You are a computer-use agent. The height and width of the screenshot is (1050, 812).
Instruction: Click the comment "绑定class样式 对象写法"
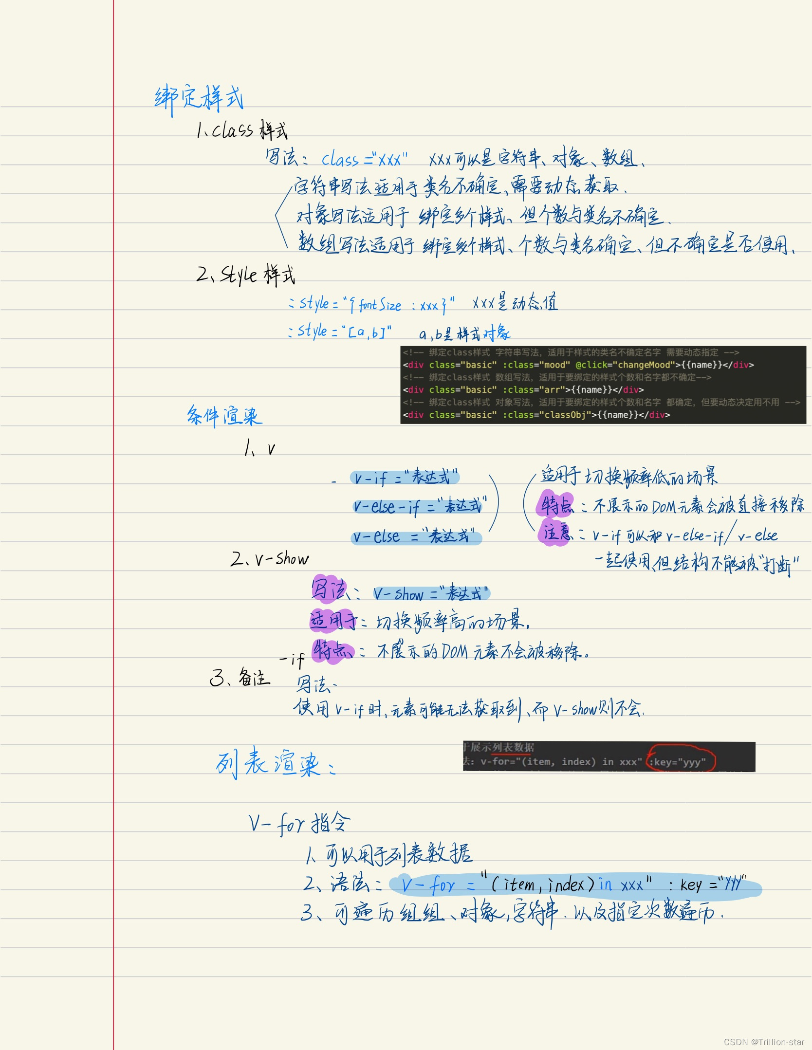point(601,402)
